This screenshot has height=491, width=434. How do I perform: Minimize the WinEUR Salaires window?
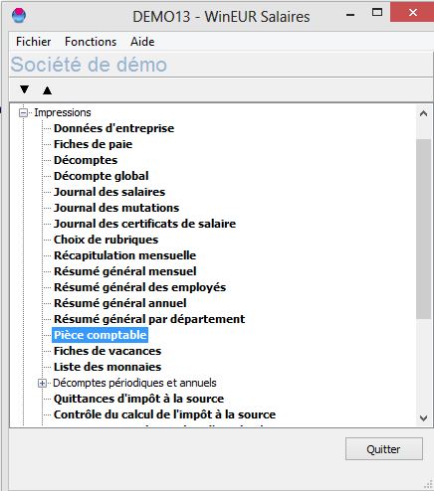350,15
